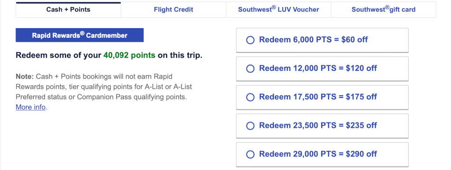Screen dimensions: 451x170
Task: Open the Flight Credit tab
Action: coord(174,10)
